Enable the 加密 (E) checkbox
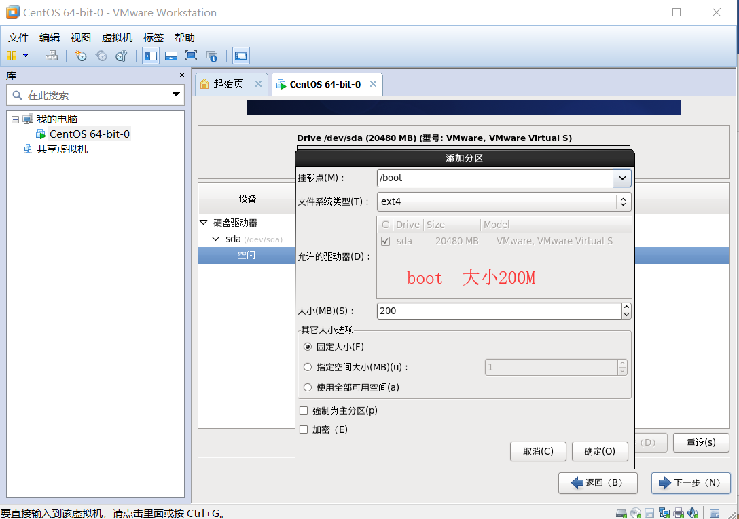 click(x=304, y=429)
